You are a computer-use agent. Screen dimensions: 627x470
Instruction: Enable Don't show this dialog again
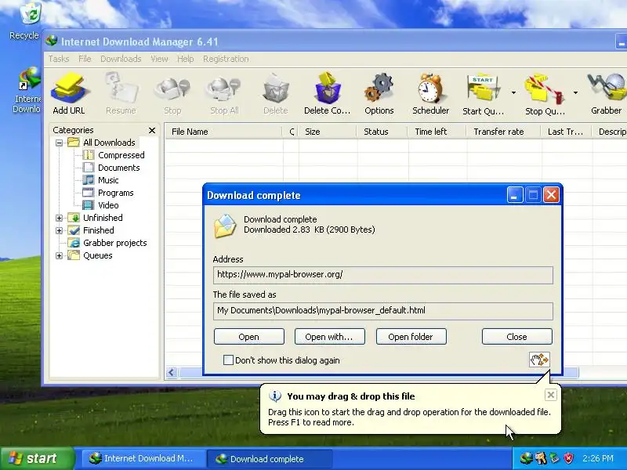pyautogui.click(x=228, y=360)
